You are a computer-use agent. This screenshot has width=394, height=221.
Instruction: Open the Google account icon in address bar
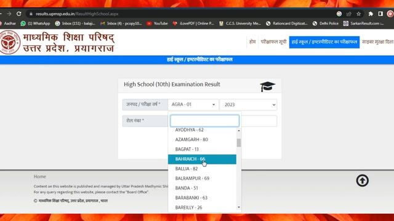click(339, 14)
